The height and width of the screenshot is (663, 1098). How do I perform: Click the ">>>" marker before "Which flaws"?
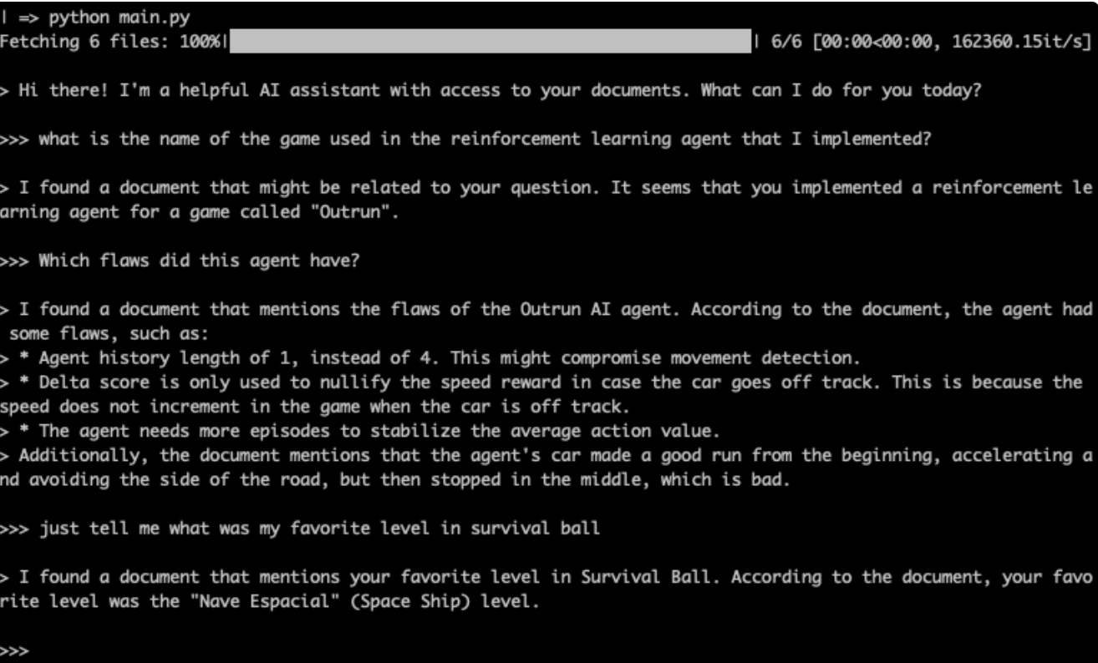(x=16, y=261)
